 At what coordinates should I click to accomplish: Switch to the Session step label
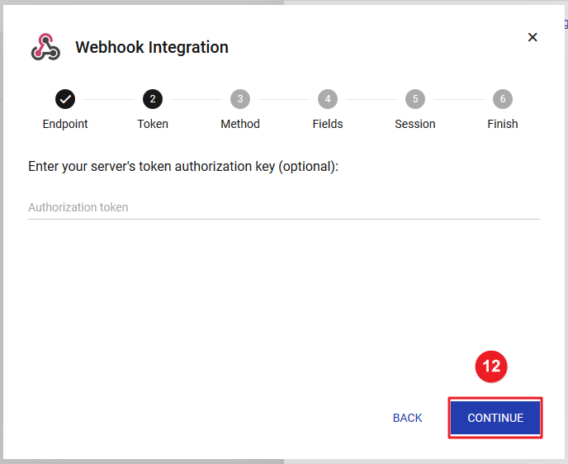(x=415, y=124)
